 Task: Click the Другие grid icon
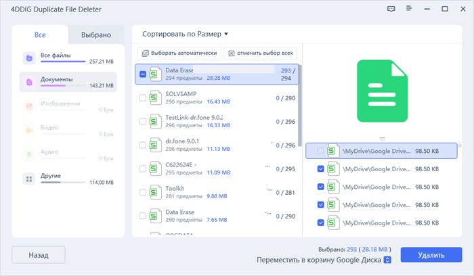[29, 179]
